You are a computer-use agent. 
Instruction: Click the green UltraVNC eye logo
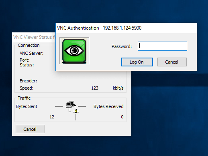(74, 51)
